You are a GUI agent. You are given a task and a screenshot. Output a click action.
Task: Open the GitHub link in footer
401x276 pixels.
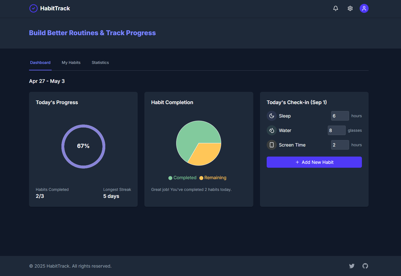pos(365,266)
